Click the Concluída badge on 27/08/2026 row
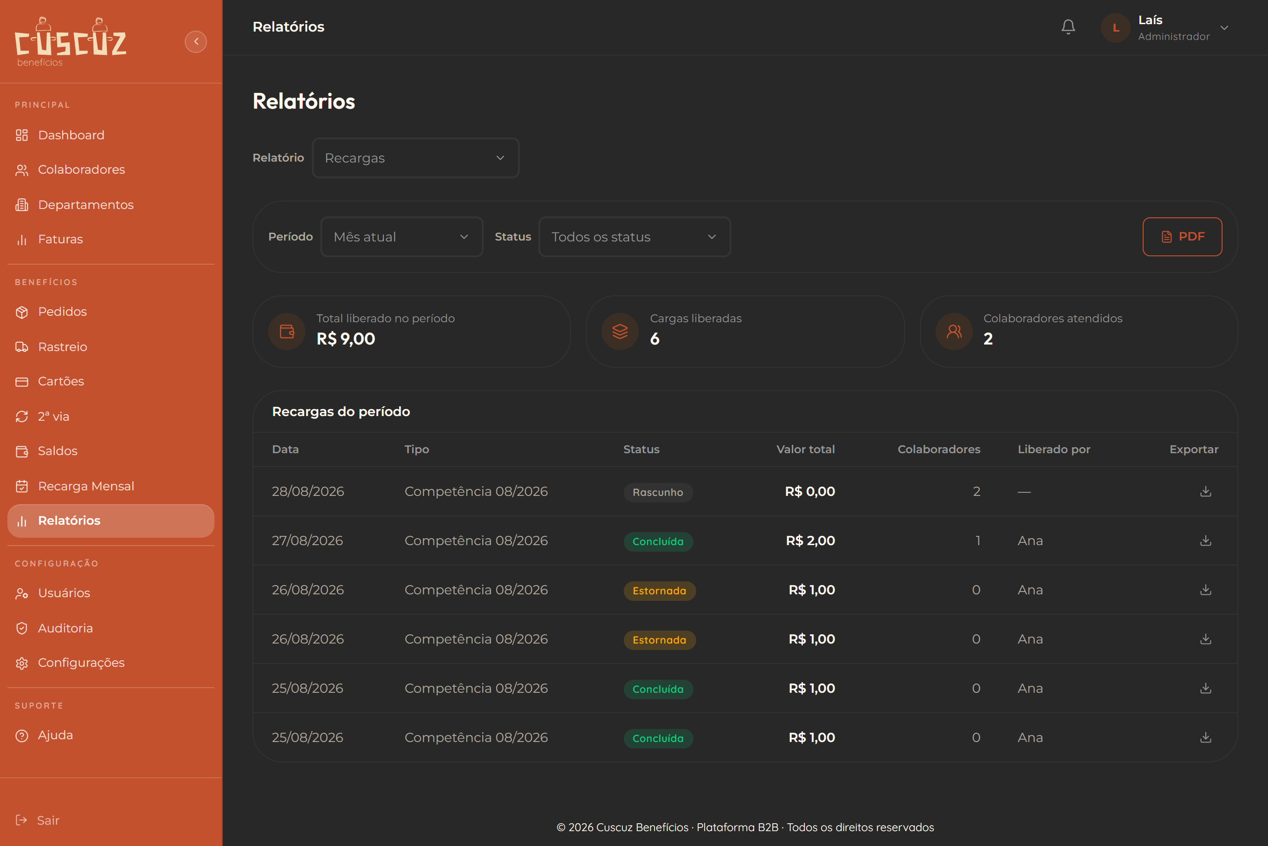Viewport: 1268px width, 846px height. [x=658, y=541]
